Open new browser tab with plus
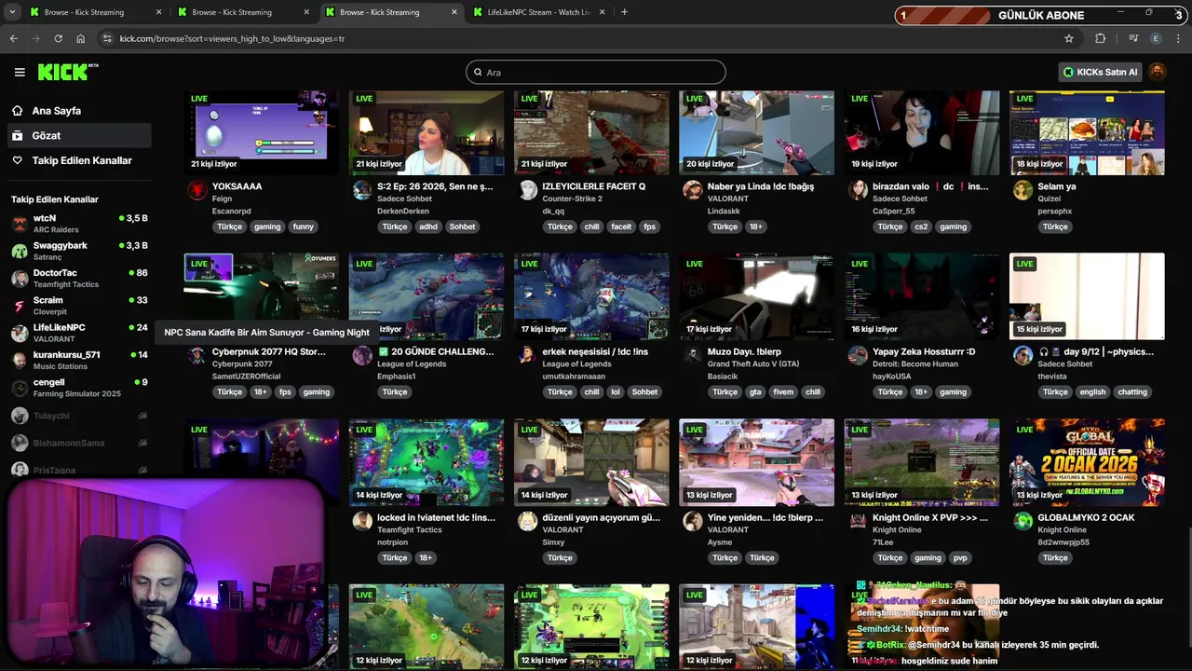Image resolution: width=1192 pixels, height=671 pixels. (624, 12)
